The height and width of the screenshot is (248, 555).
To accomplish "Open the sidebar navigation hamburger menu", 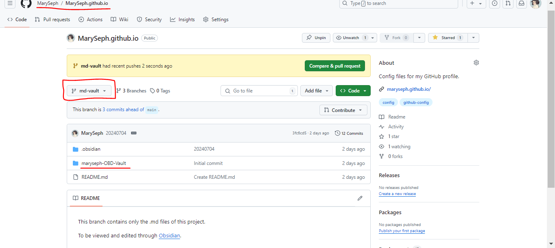I will (x=9, y=4).
